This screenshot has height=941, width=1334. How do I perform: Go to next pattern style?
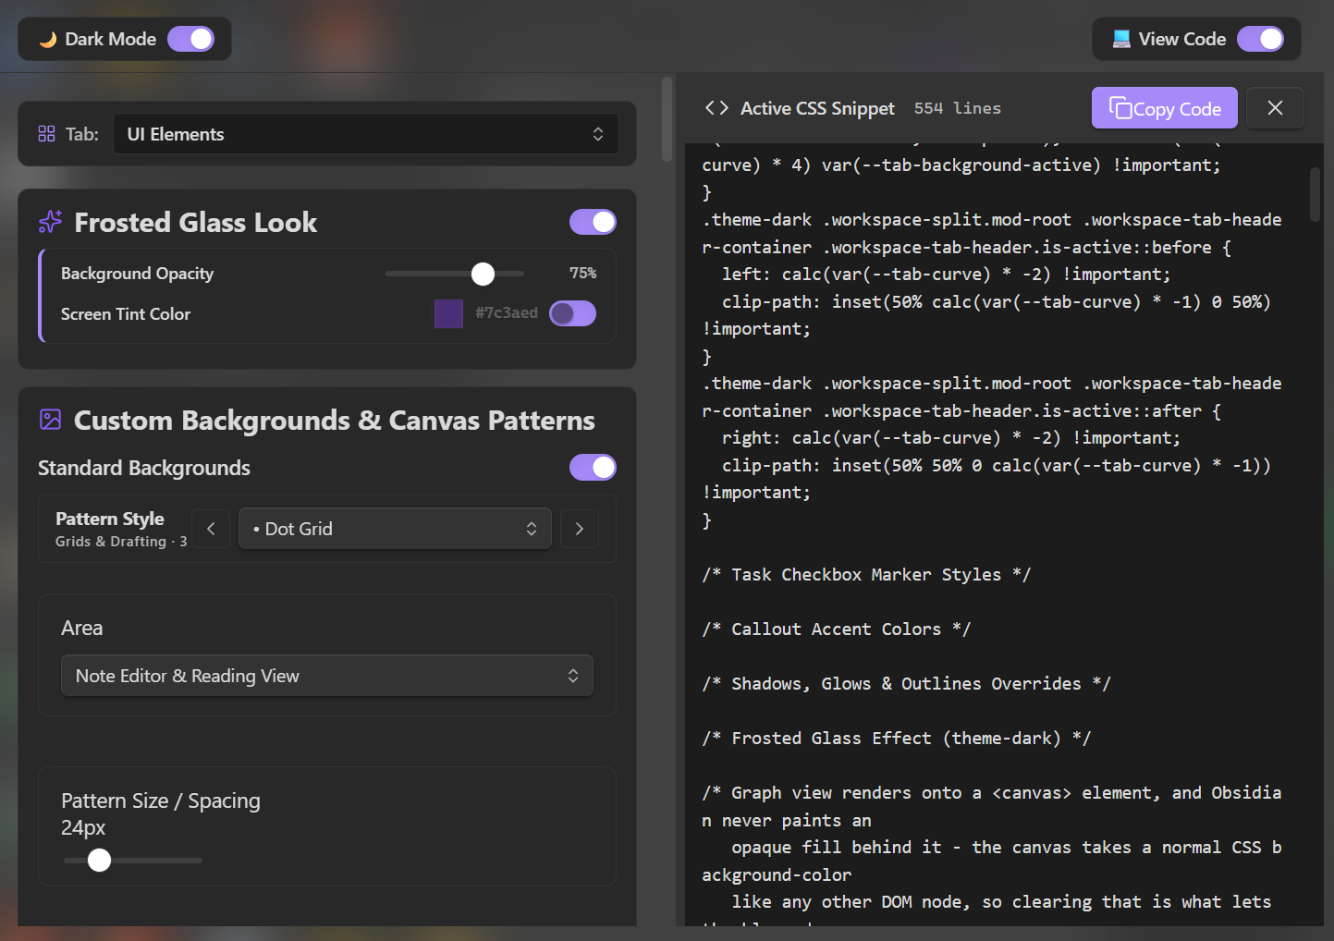click(580, 529)
